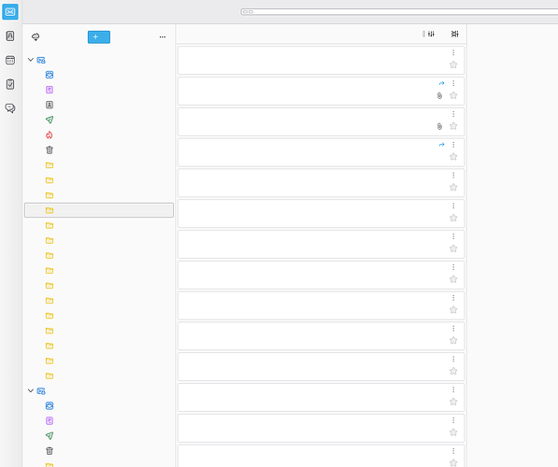Open the Chat space icon
The height and width of the screenshot is (467, 558).
[x=10, y=108]
